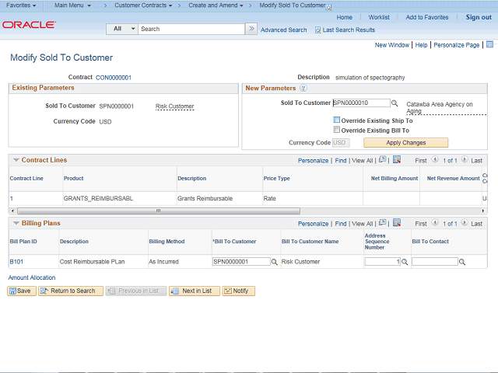Open Address Sequence Number lookup magnifier
The image size is (498, 373).
click(405, 262)
